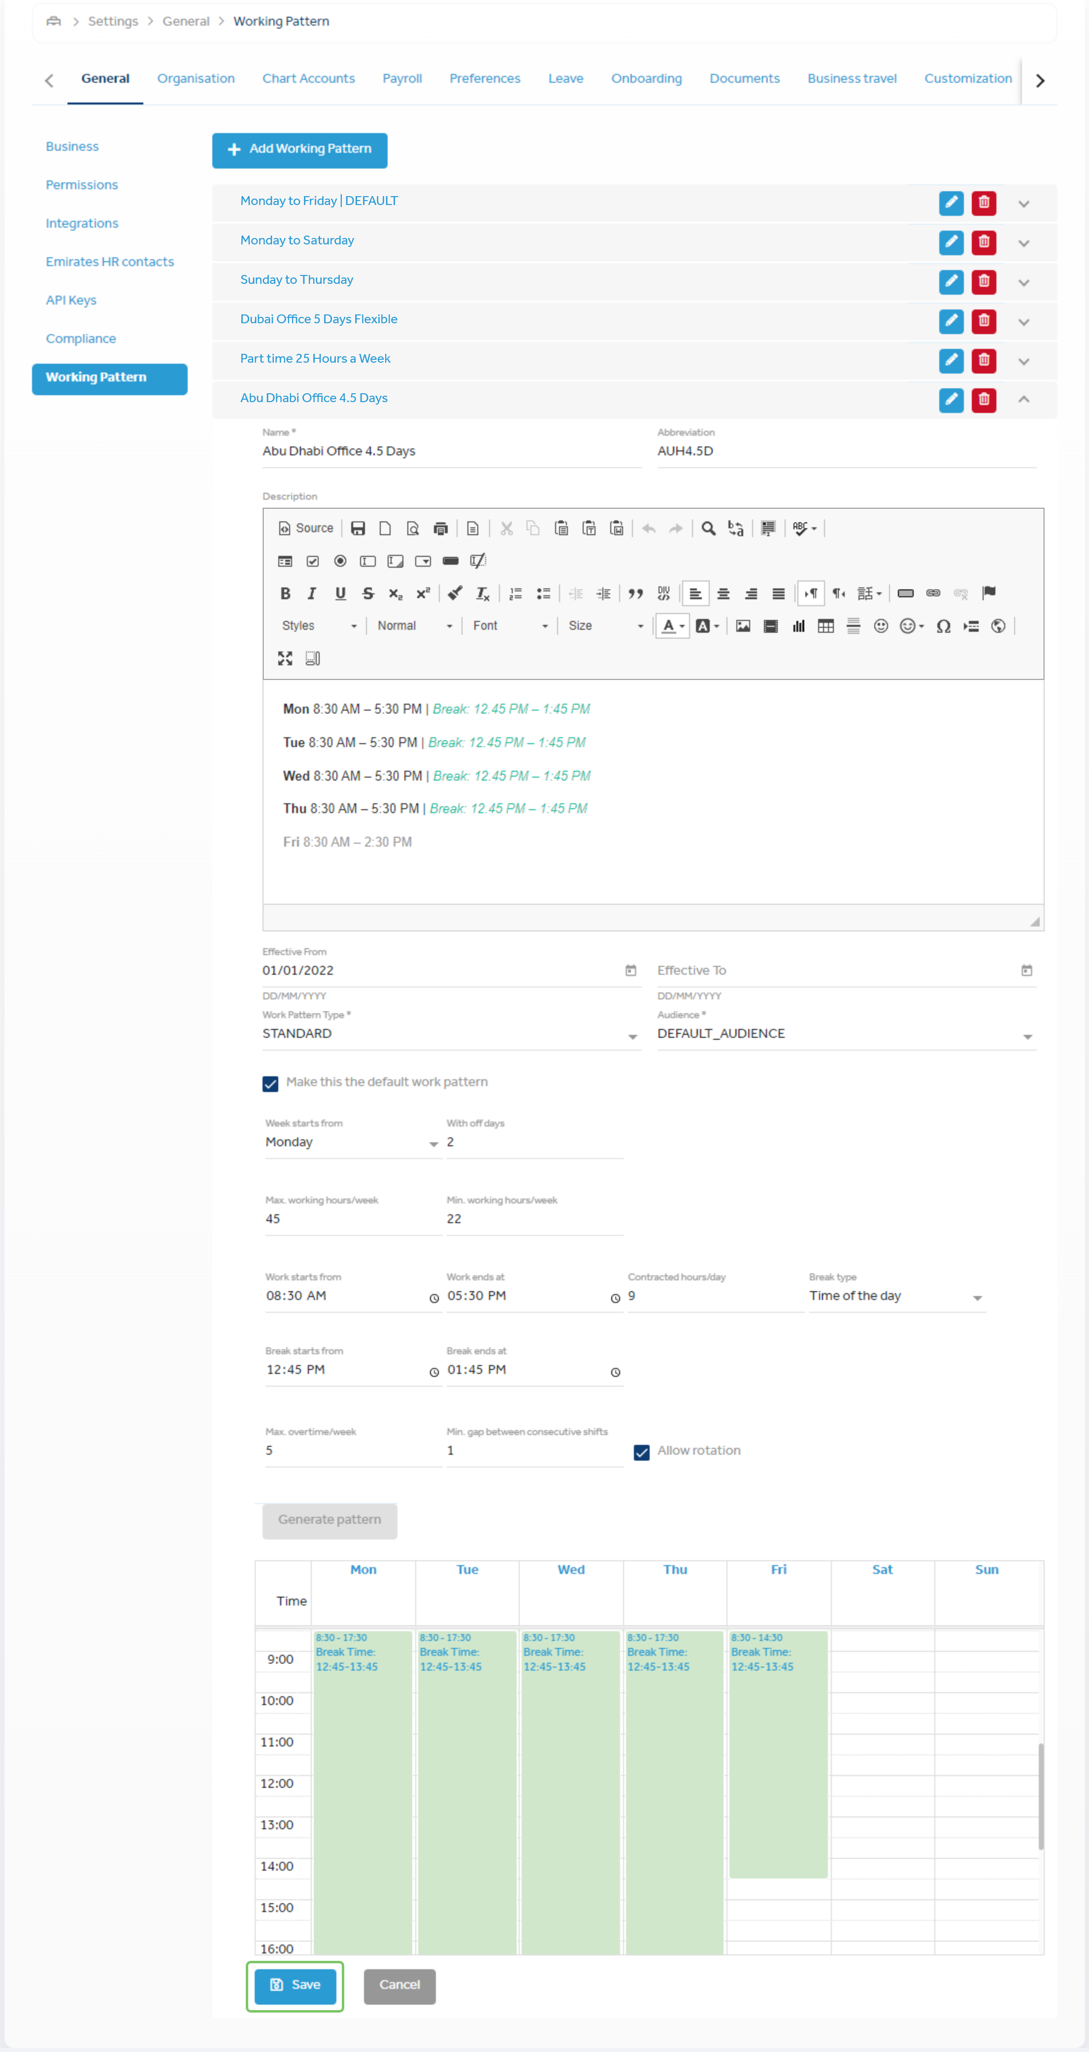Collapse the Abu Dhabi Office 4.5 Days row

(x=1023, y=399)
